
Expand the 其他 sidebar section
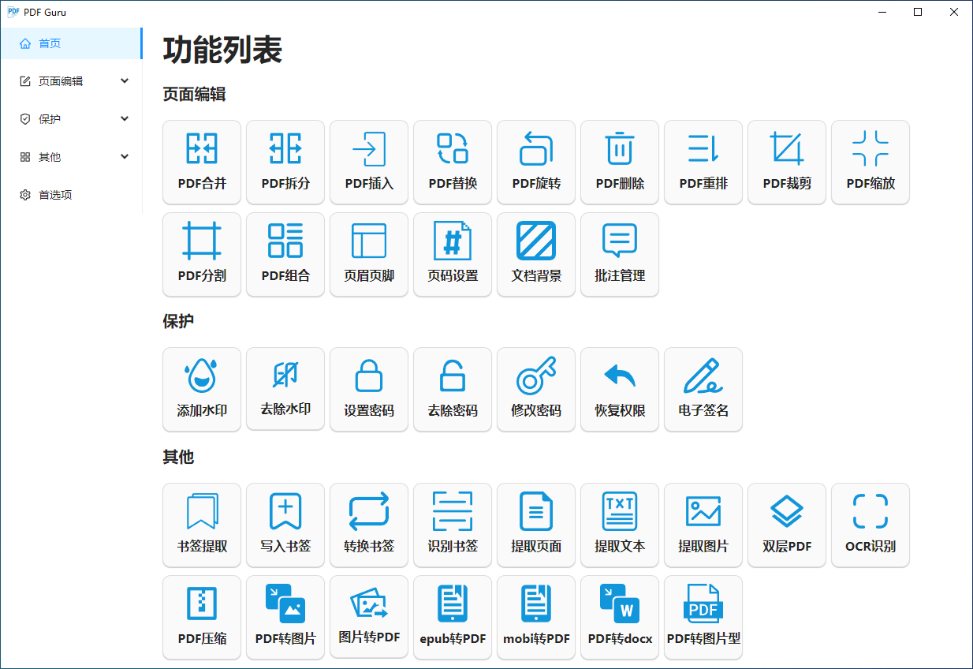coord(71,156)
